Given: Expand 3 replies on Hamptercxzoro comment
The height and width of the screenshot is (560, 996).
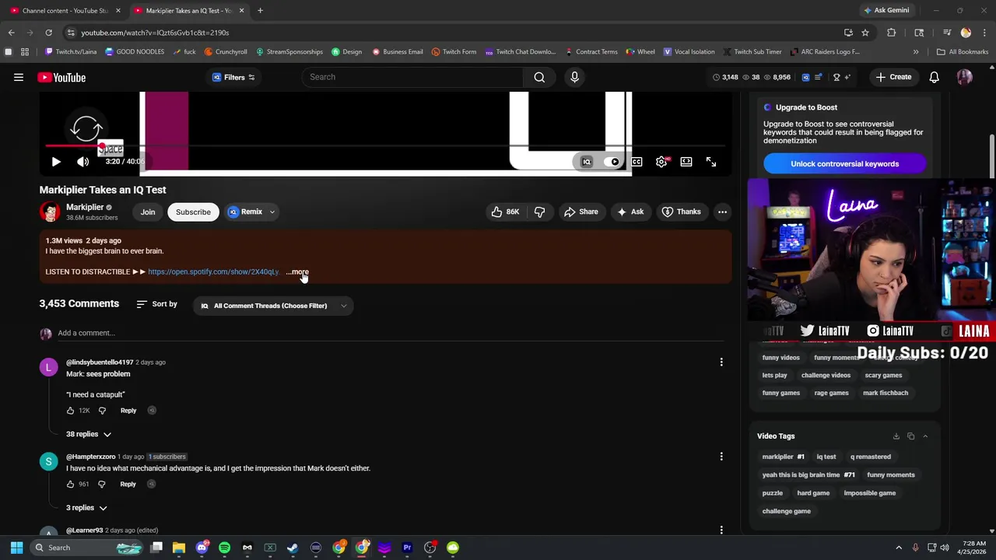Looking at the screenshot, I should coord(86,508).
